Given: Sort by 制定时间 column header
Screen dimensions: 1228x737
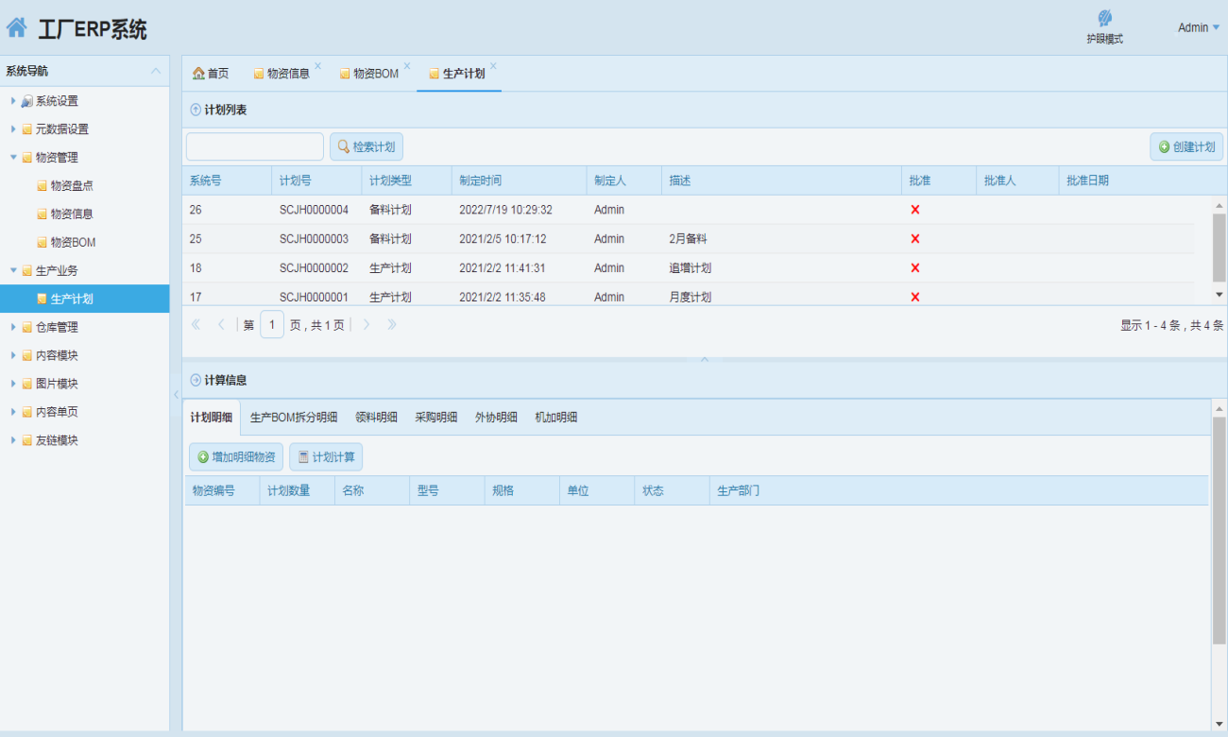Looking at the screenshot, I should 519,180.
